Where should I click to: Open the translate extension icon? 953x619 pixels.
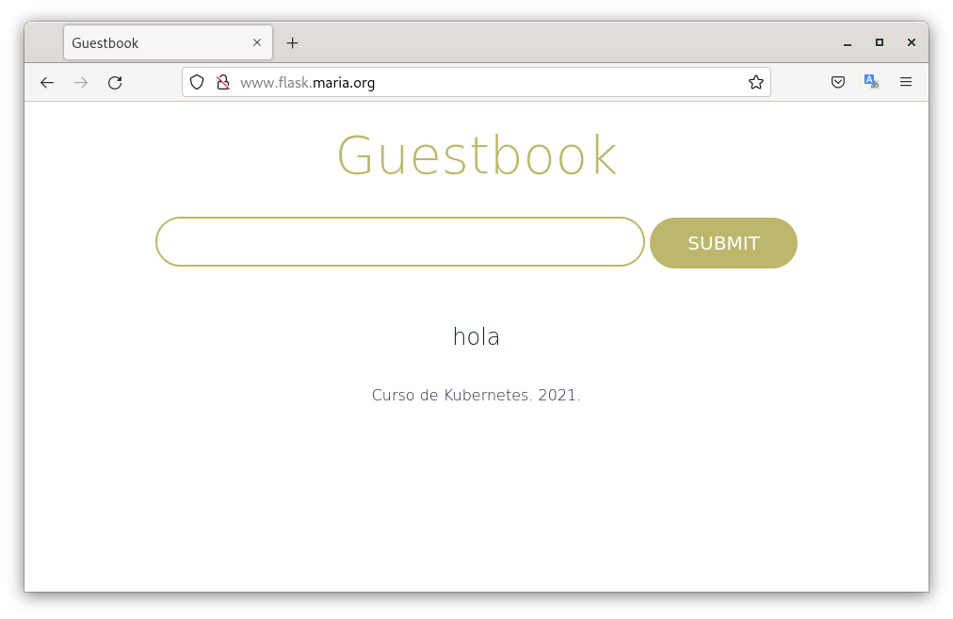(871, 83)
